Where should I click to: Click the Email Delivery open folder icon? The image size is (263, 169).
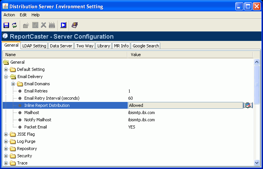(13, 77)
